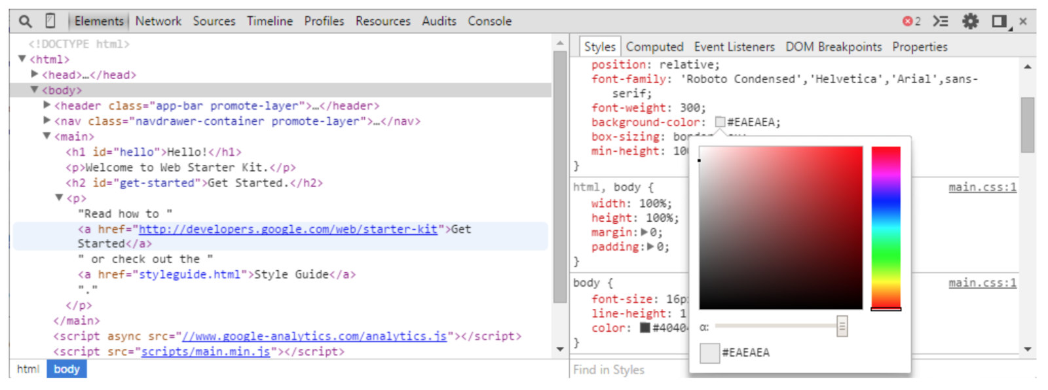This screenshot has width=1048, height=390.
Task: Open the styleguide.html link
Action: (x=189, y=274)
